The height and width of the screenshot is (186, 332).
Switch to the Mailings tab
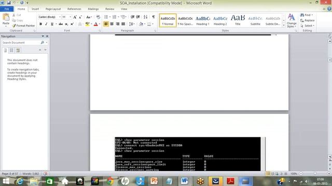coord(93,9)
